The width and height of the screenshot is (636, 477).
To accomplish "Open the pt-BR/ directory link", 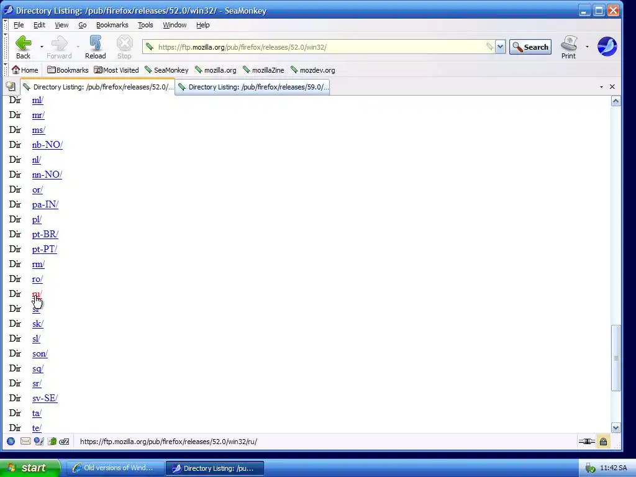I will [45, 234].
